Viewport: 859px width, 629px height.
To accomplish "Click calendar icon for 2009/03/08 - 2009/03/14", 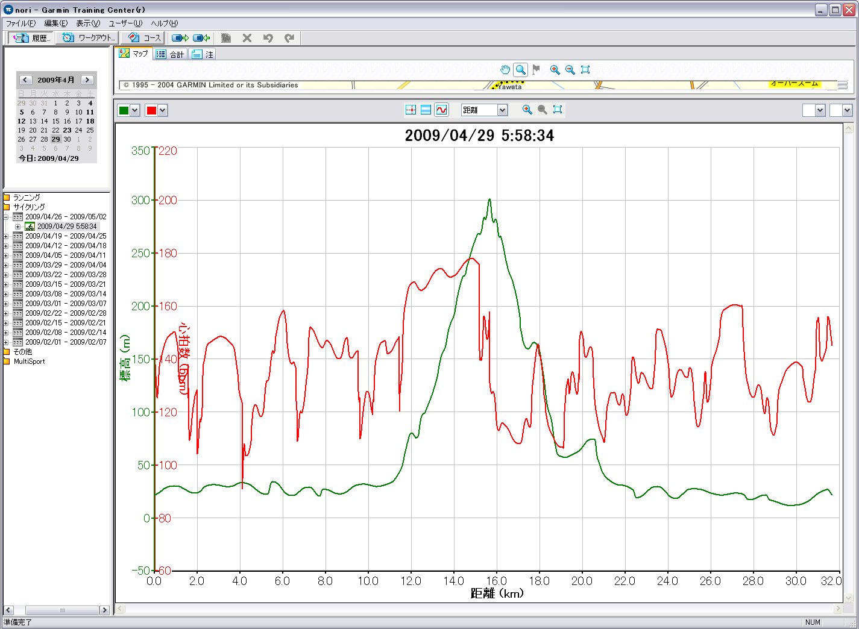I will click(17, 294).
